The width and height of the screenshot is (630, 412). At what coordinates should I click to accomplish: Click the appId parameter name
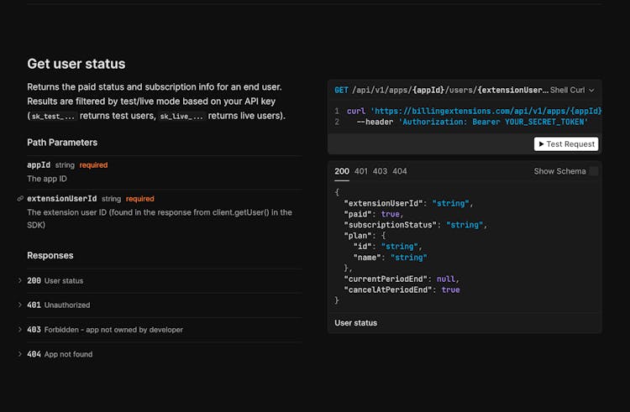39,165
